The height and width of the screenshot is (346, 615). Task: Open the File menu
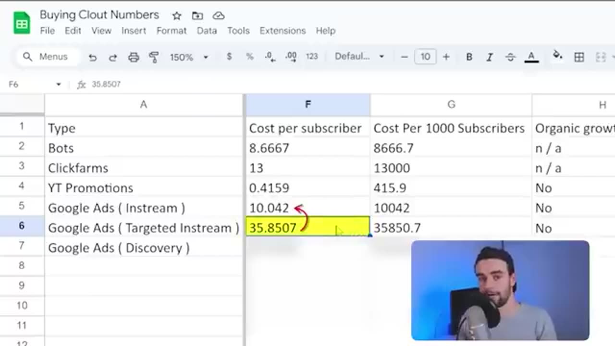pos(47,31)
